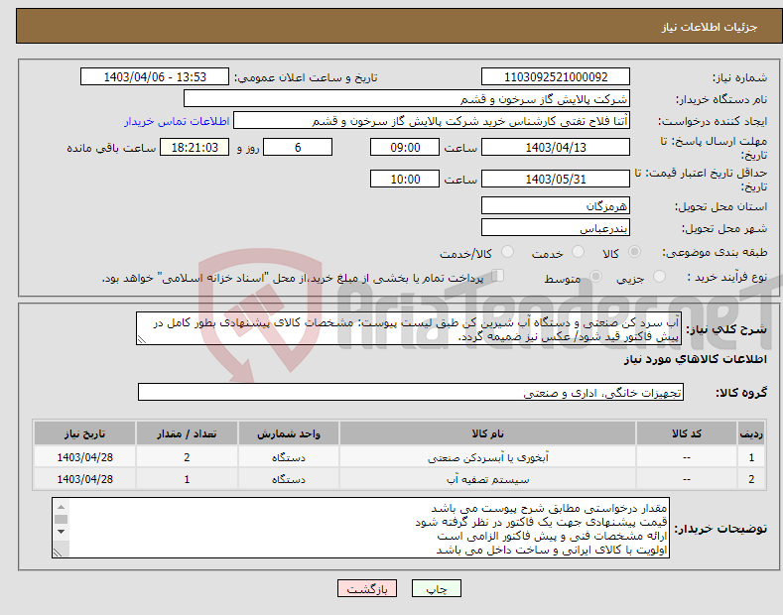783x615 pixels.
Task: Click the buyer notes text area
Action: [x=360, y=528]
